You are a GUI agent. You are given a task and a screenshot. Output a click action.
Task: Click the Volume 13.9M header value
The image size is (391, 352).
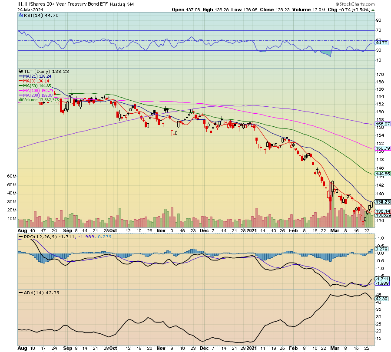point(309,10)
